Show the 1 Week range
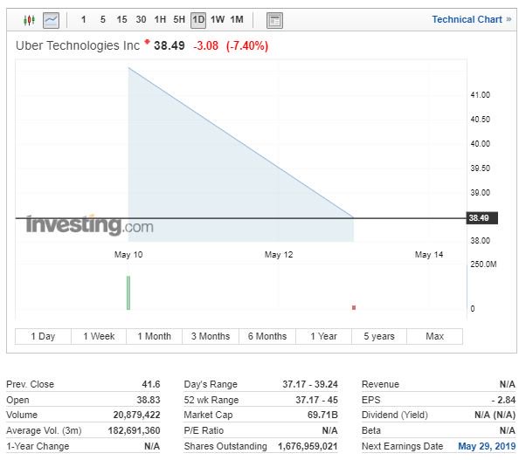 pos(99,336)
